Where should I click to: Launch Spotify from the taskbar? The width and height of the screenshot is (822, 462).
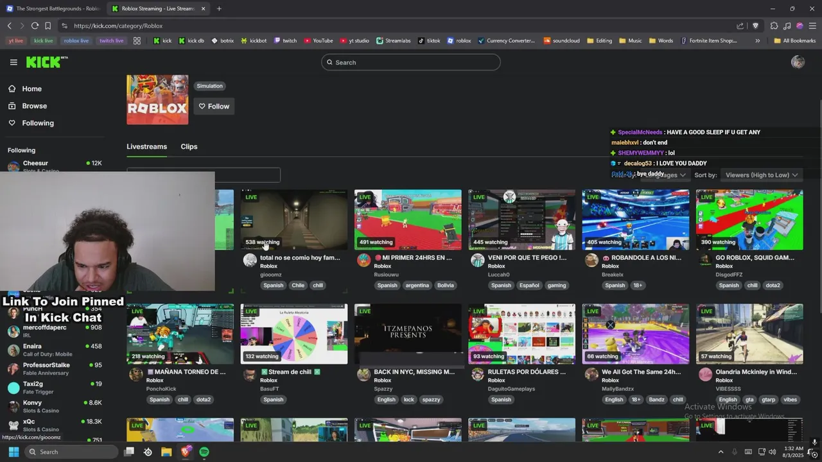[x=204, y=452]
